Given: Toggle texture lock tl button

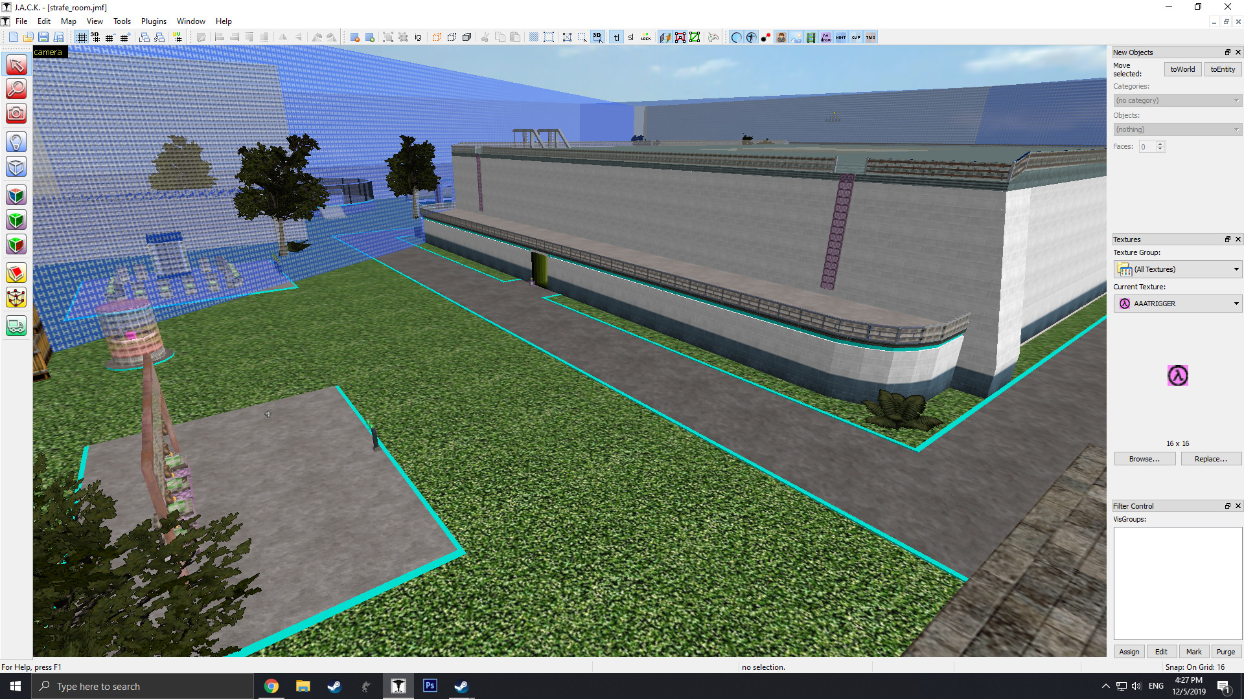Looking at the screenshot, I should [616, 37].
